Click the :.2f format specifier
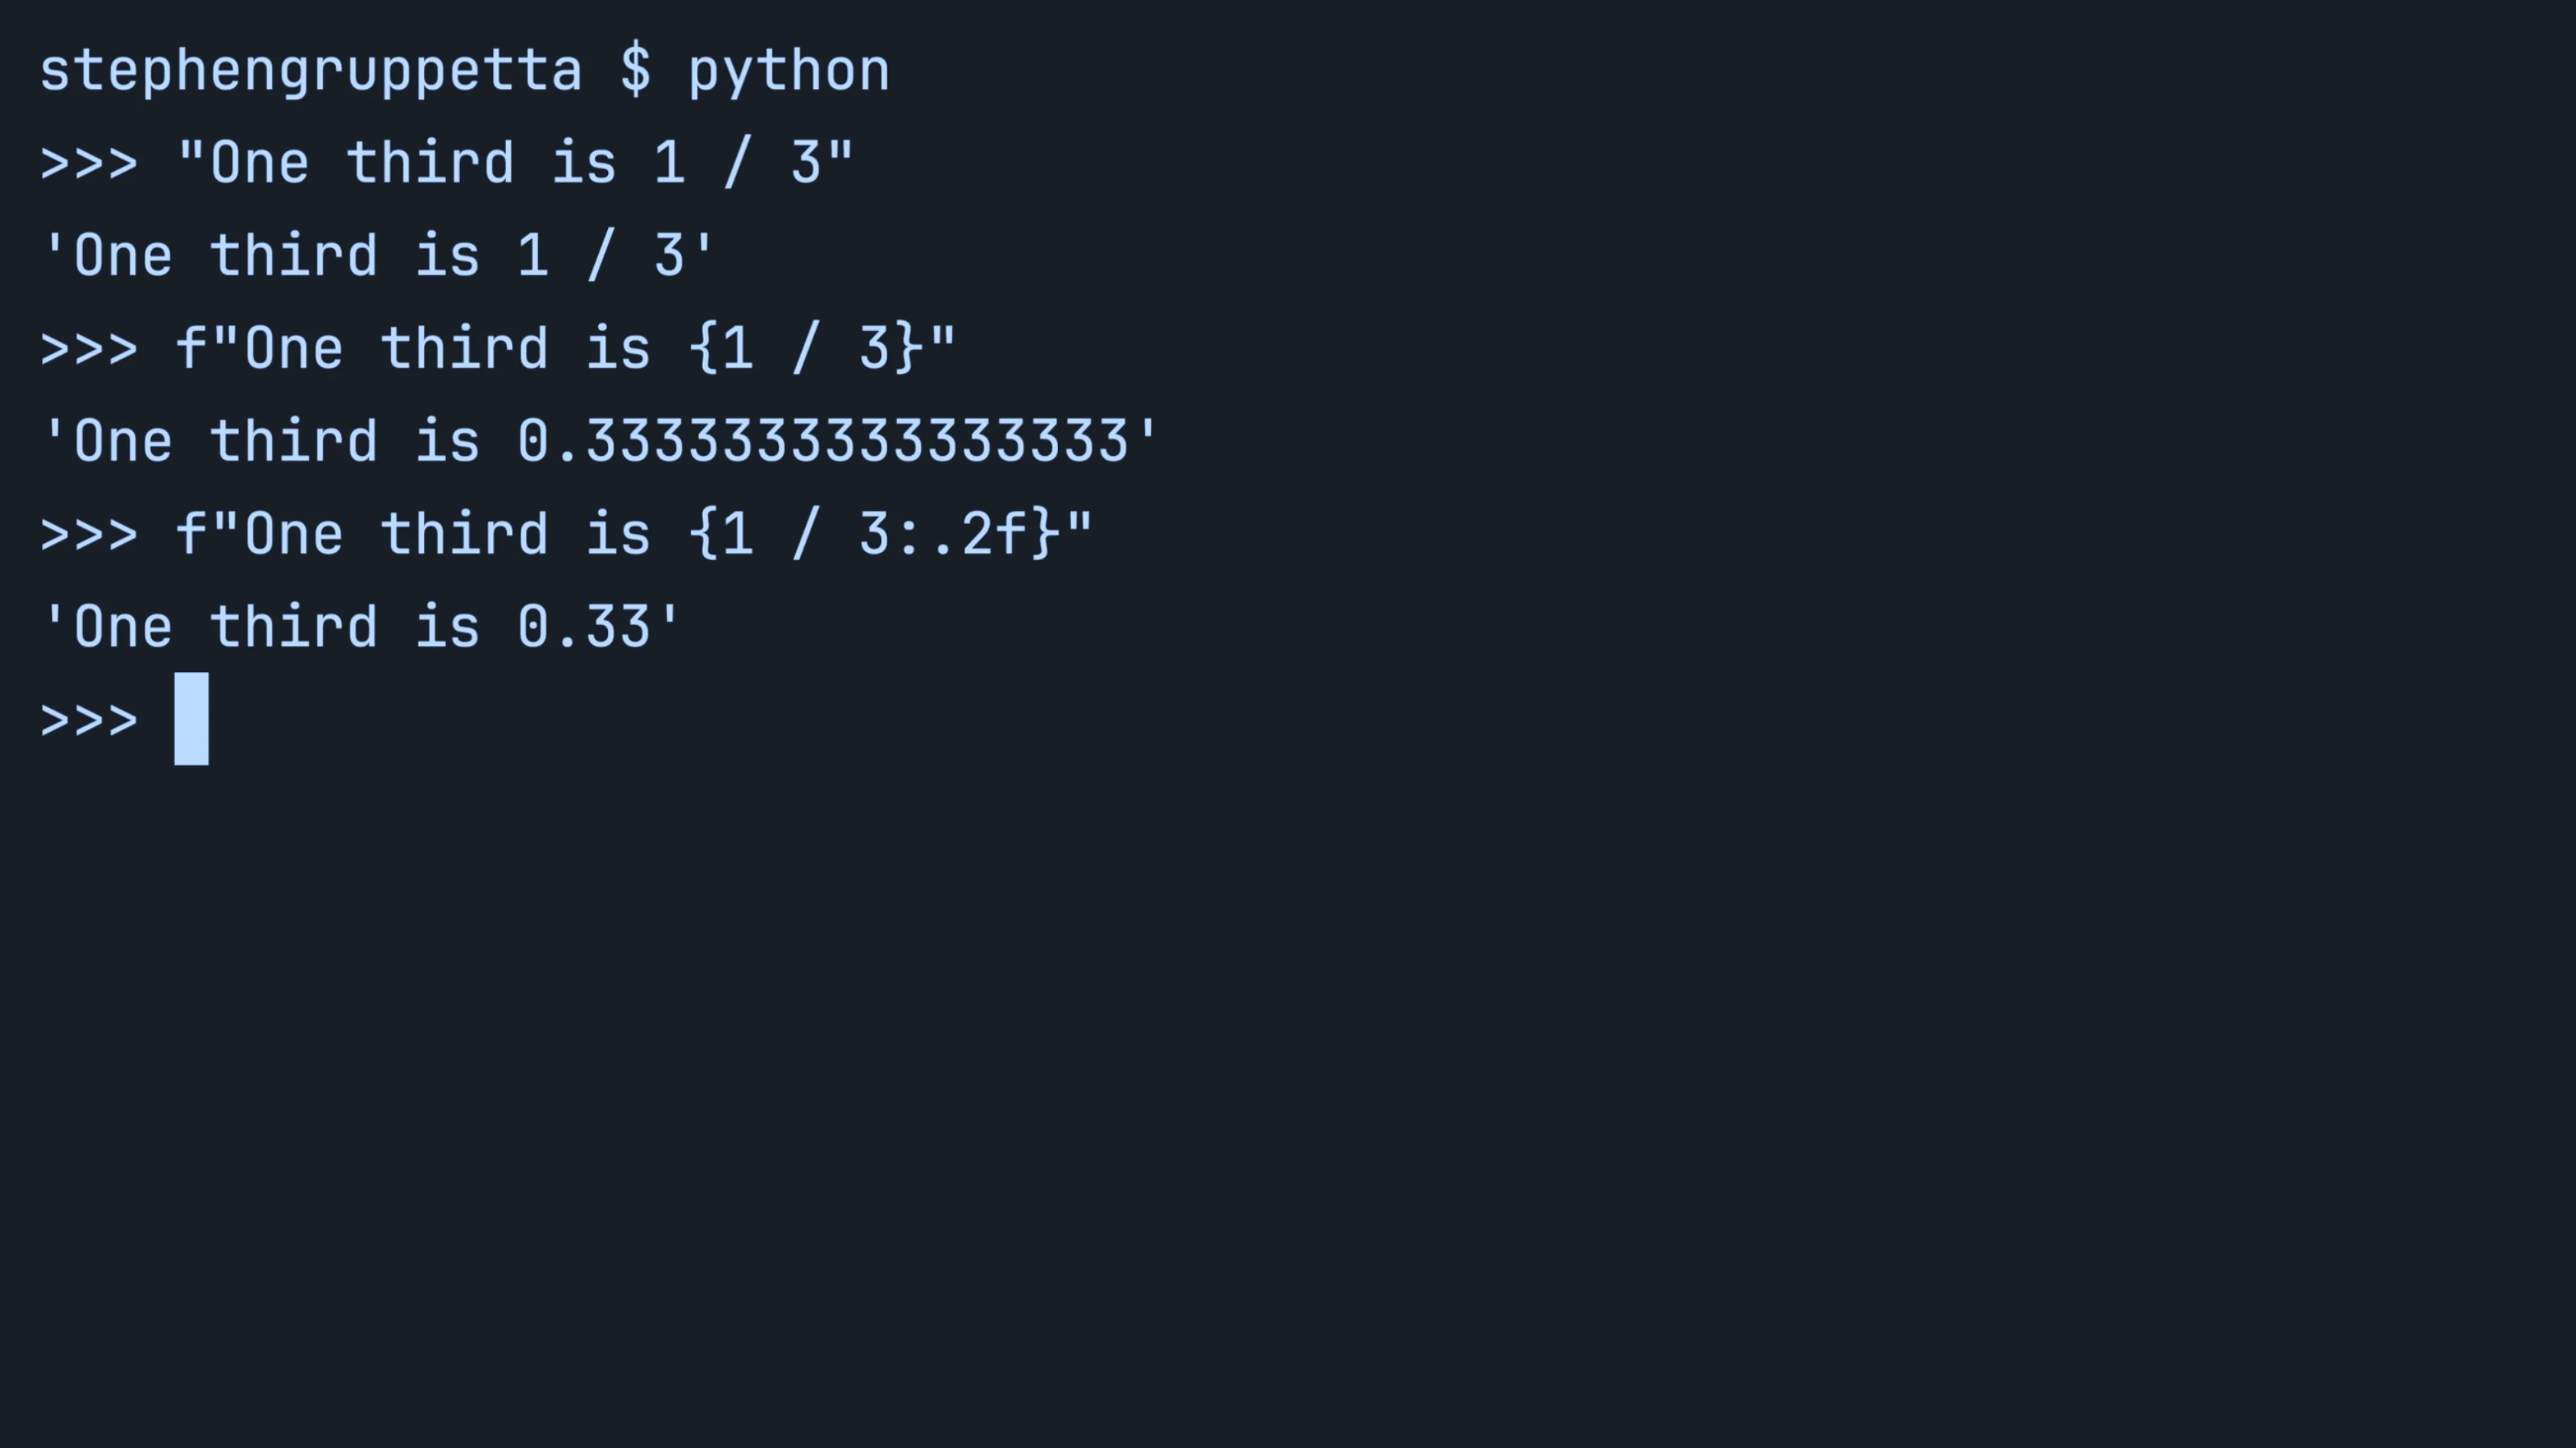 click(x=960, y=535)
